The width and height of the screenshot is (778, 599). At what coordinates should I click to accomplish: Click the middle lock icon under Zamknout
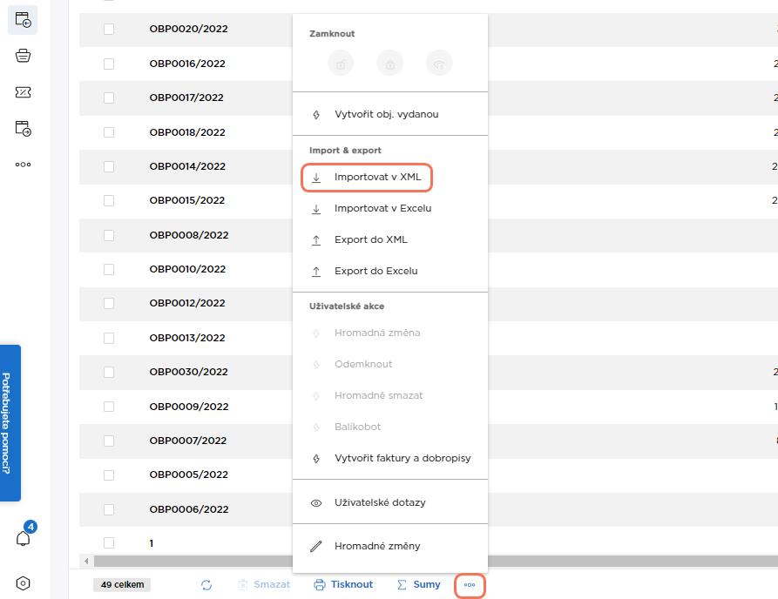tap(390, 64)
